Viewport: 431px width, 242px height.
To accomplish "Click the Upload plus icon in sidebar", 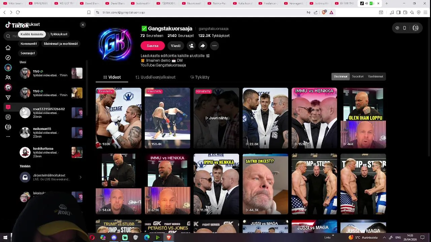I will pos(8,117).
